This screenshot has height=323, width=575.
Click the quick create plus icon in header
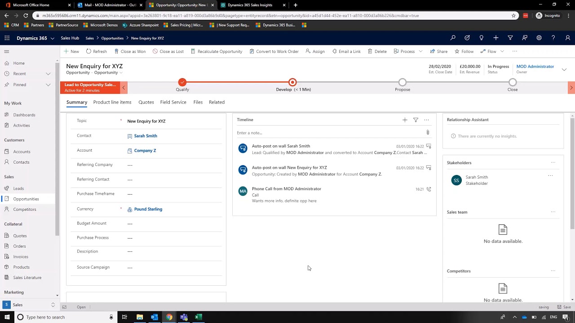pyautogui.click(x=496, y=38)
